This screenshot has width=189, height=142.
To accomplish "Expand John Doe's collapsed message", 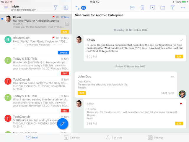I will point(126,85).
